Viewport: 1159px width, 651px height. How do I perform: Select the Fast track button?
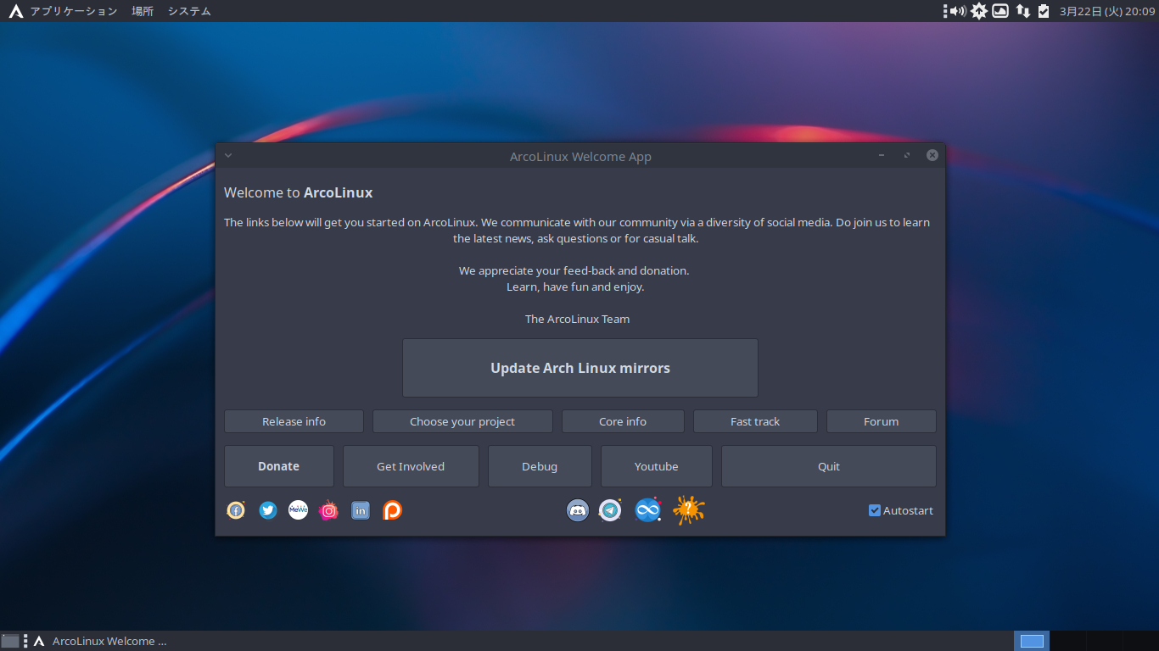pos(755,421)
